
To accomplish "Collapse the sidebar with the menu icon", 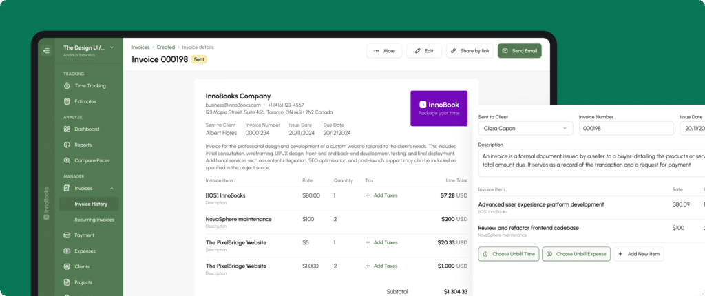I will click(46, 50).
